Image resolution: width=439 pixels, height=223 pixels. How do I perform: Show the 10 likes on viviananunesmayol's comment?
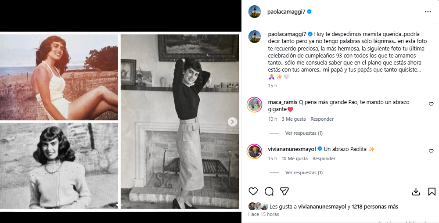tap(295, 158)
